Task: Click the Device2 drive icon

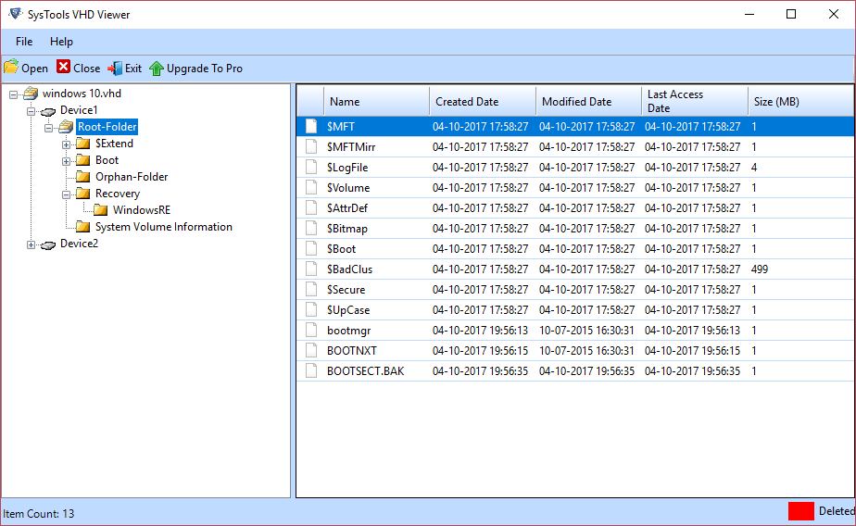Action: click(x=48, y=245)
